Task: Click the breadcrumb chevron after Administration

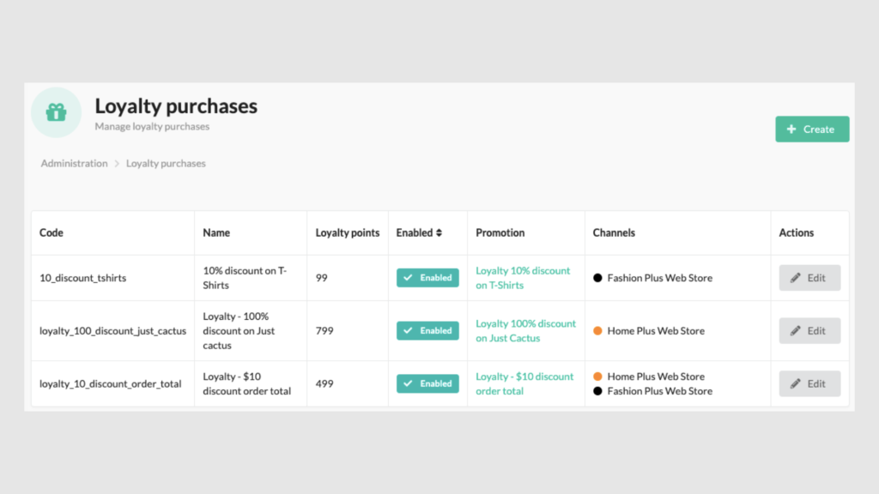Action: pyautogui.click(x=117, y=164)
